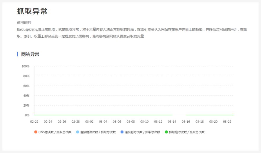Viewport: 261px width, 153px height.
Task: Toggle the 连接错误次数 / 抓取总次数 legend label
Action: (x=98, y=132)
